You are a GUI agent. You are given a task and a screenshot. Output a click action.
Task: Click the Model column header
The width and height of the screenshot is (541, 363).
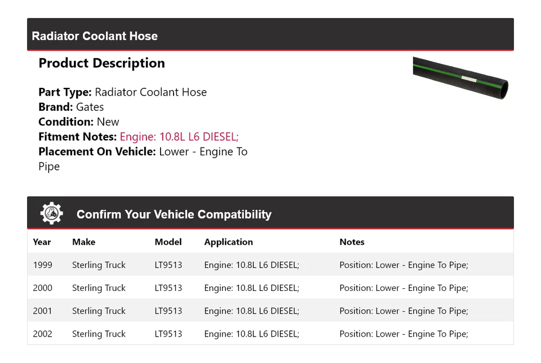coord(168,242)
